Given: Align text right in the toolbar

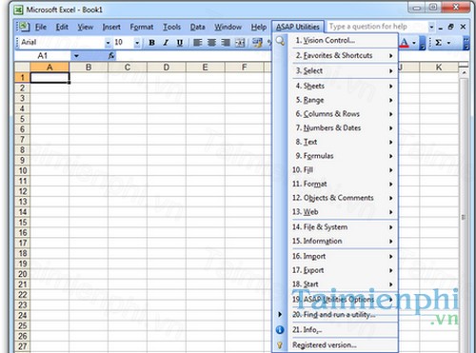Looking at the screenshot, I should pos(226,43).
